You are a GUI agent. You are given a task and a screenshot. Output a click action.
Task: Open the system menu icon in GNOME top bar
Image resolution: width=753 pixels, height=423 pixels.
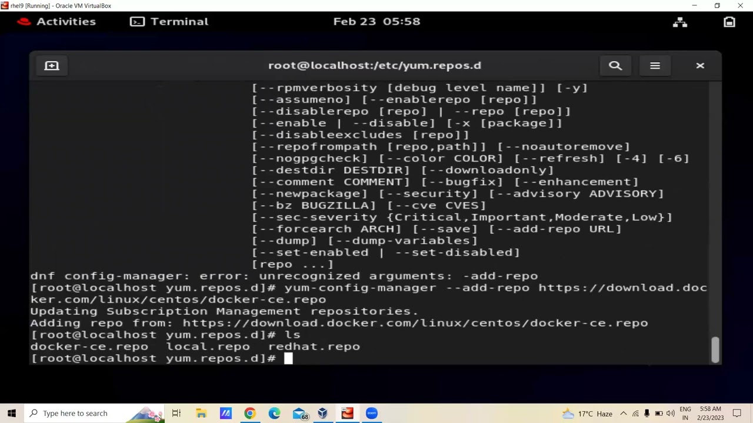pyautogui.click(x=729, y=22)
